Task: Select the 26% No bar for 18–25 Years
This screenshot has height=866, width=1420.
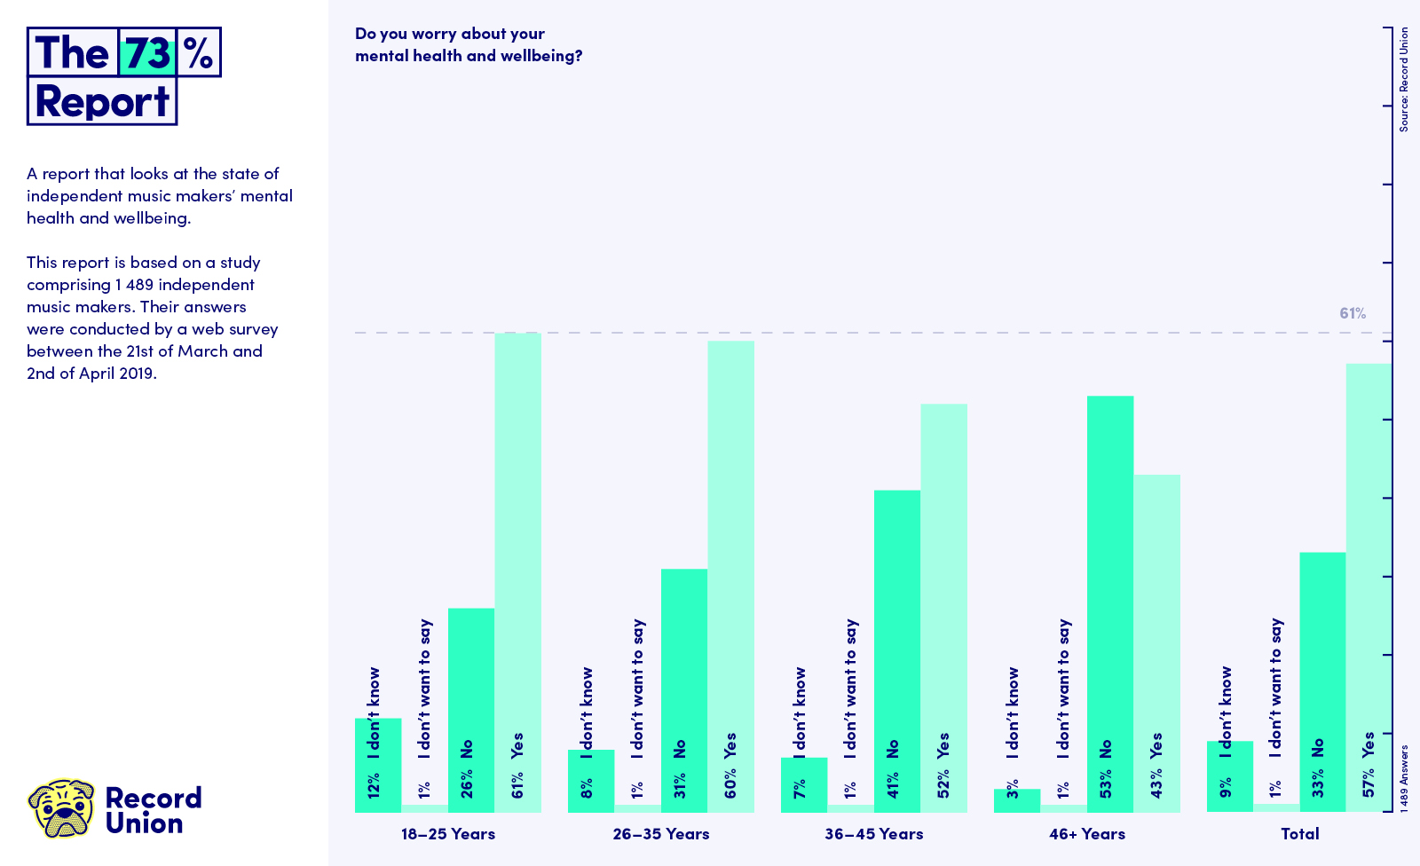Action: click(x=471, y=710)
